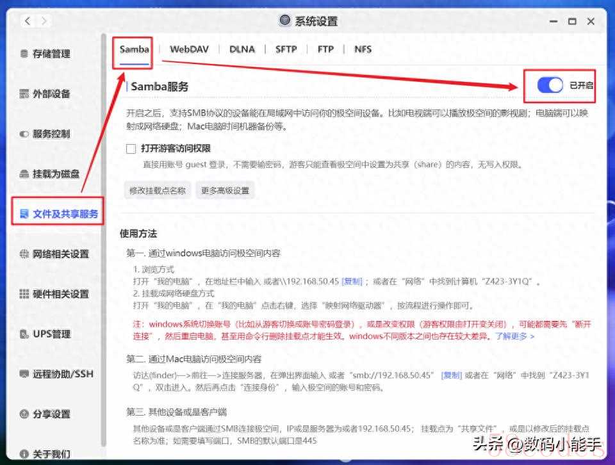Image resolution: width=615 pixels, height=465 pixels.
Task: Open the SFTP tab
Action: 286,49
